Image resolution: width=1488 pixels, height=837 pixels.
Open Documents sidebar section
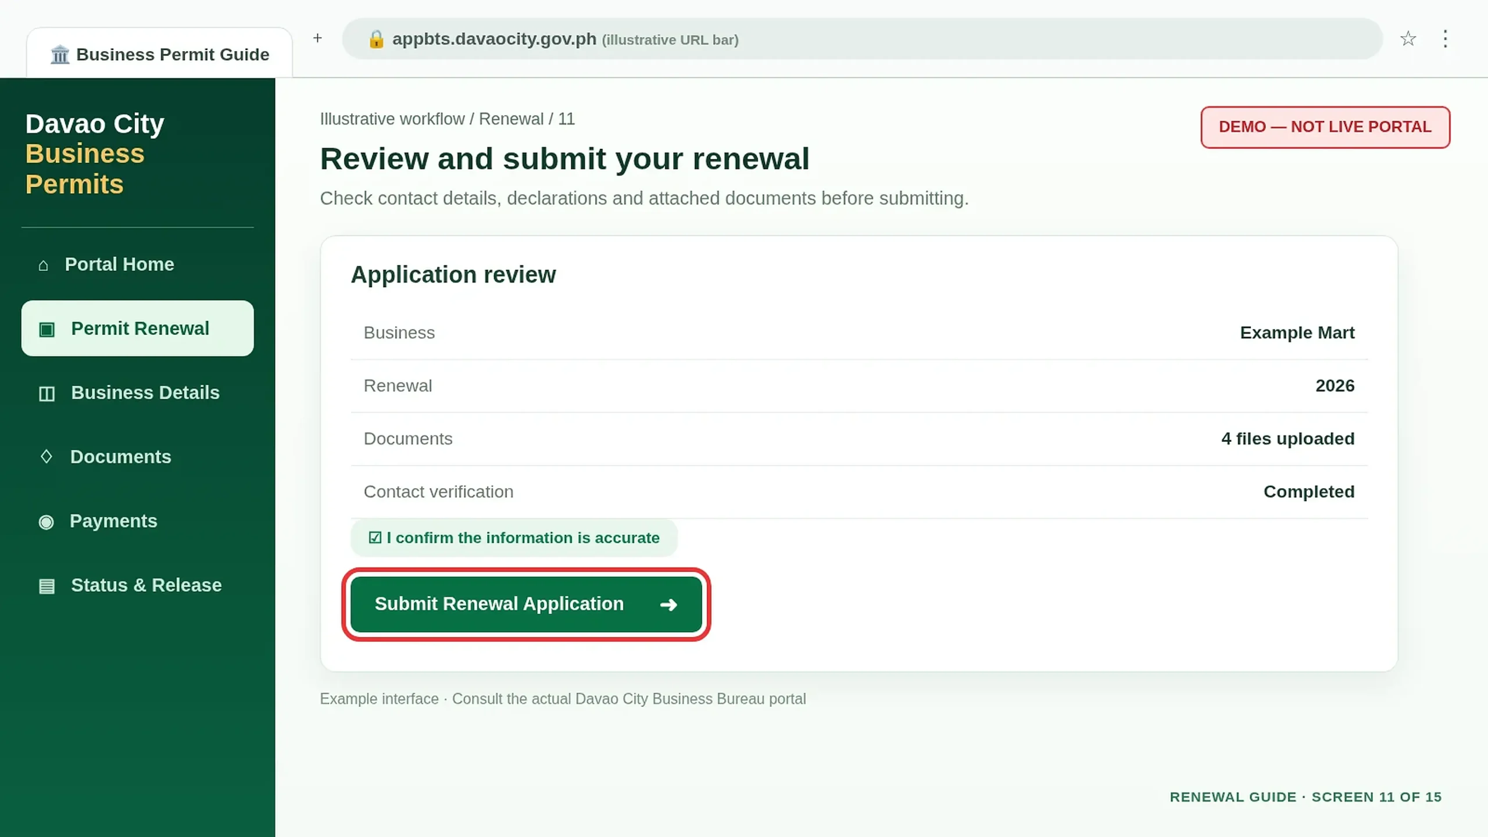138,457
